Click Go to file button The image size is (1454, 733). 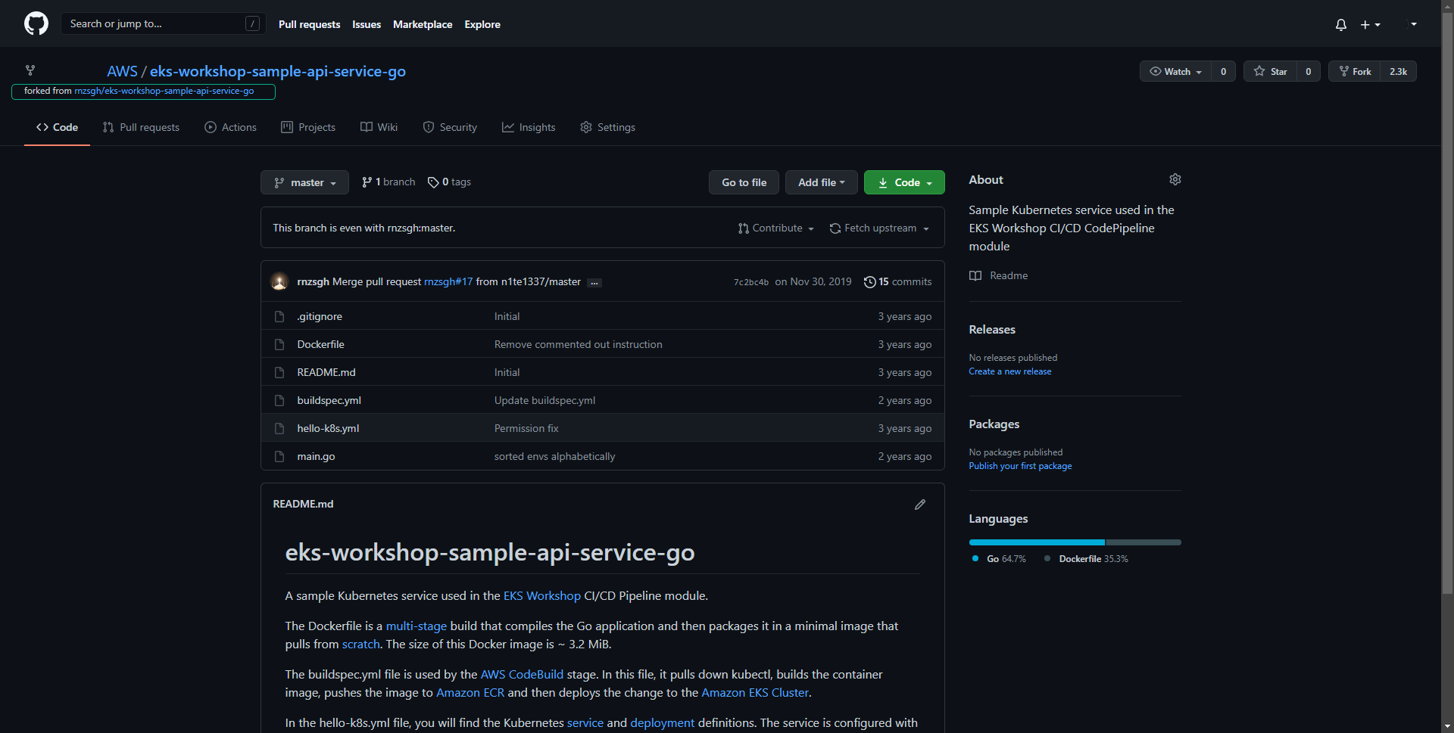[x=744, y=182]
